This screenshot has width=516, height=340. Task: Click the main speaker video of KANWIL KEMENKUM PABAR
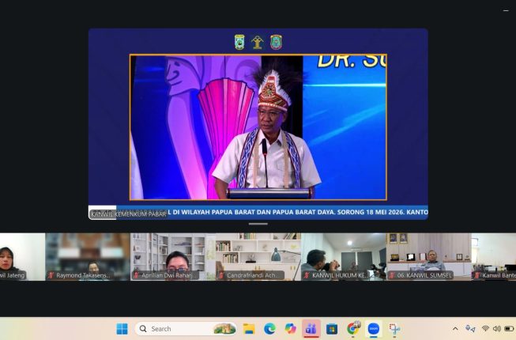click(x=258, y=124)
